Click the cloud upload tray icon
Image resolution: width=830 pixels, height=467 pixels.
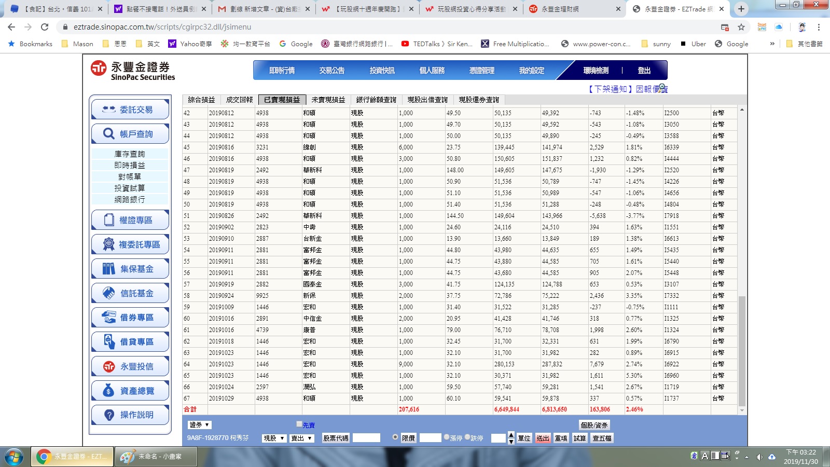(x=772, y=457)
